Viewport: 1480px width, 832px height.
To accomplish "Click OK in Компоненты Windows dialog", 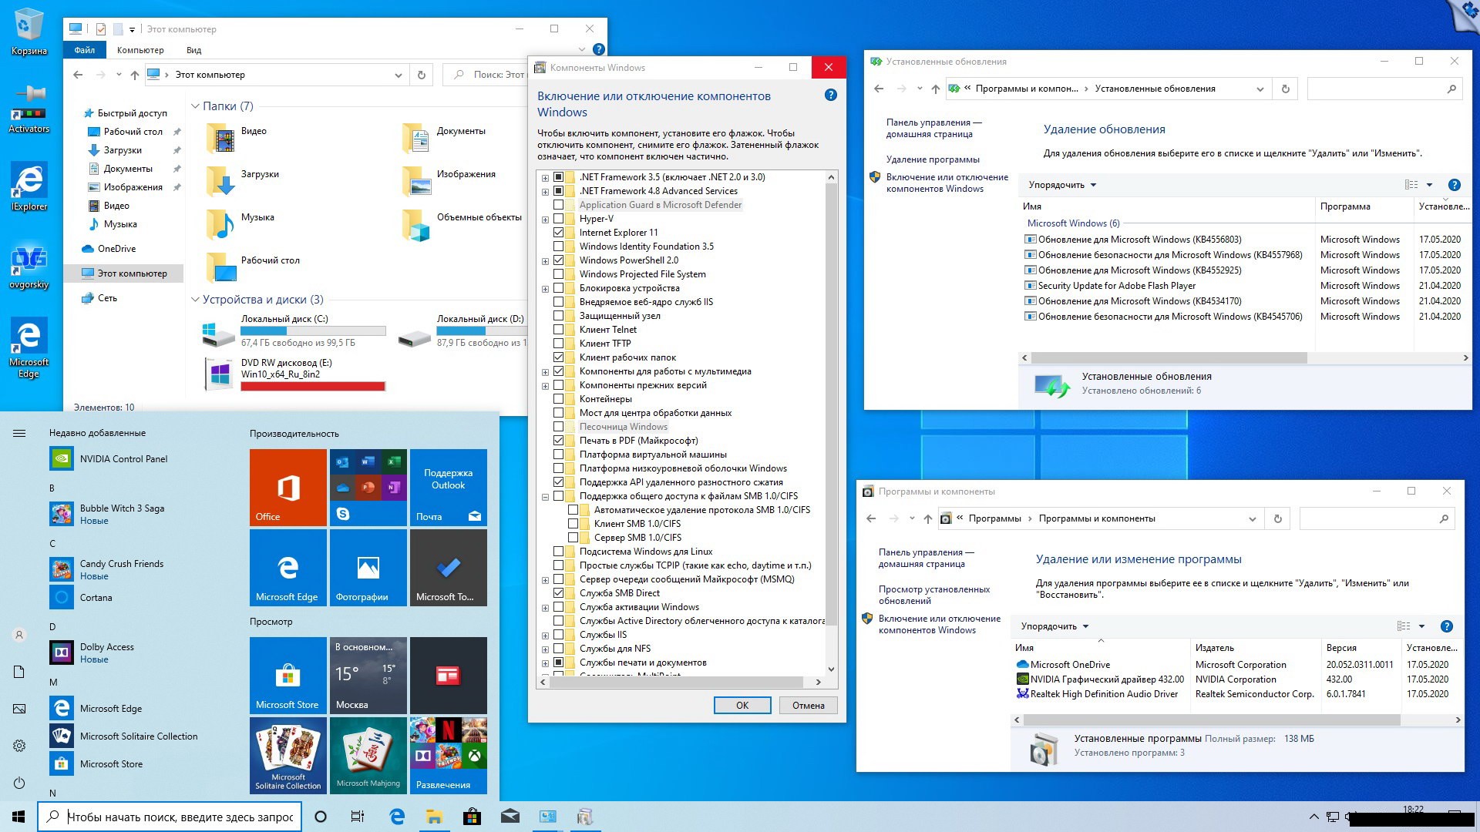I will coord(742,705).
